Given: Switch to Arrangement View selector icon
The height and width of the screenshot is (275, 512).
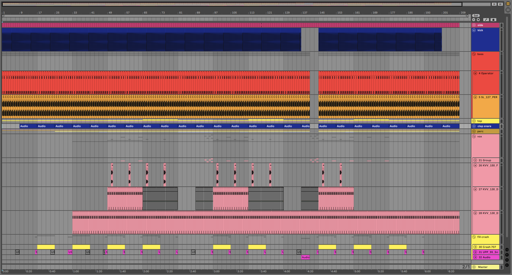Looking at the screenshot, I should [x=508, y=4].
